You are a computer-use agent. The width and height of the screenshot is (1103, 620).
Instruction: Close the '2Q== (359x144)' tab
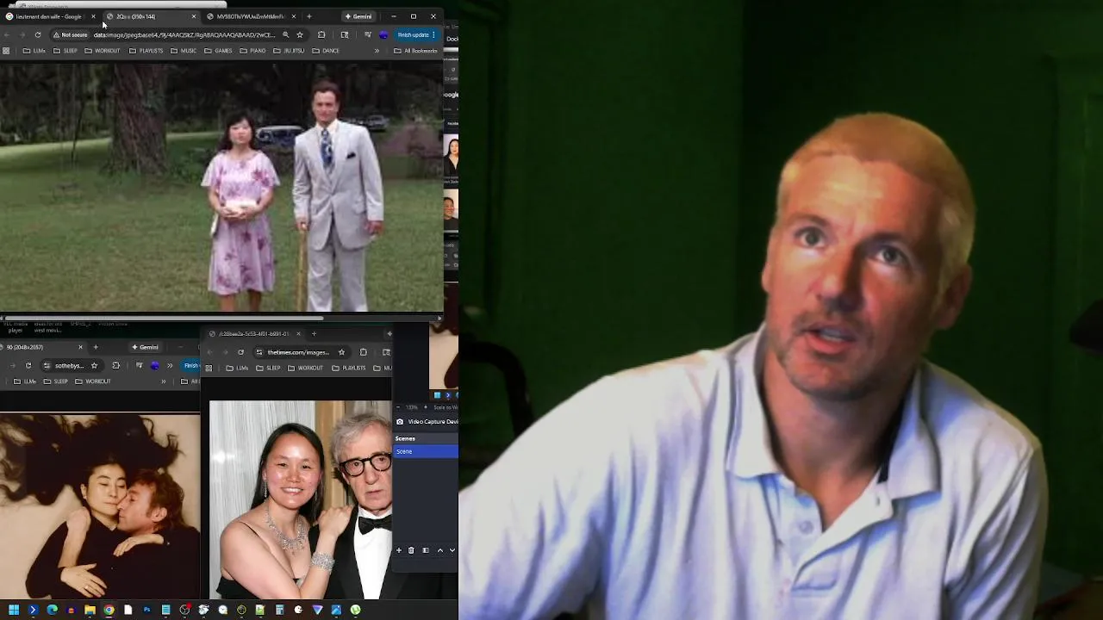pos(194,16)
